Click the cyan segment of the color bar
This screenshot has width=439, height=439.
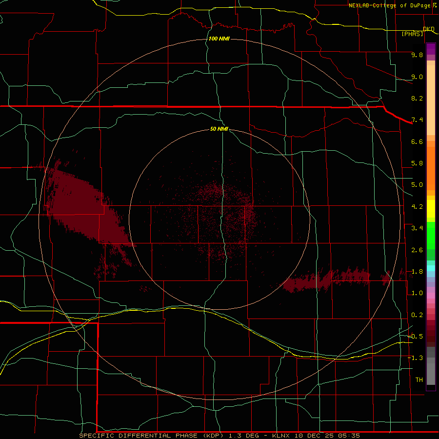click(x=431, y=268)
